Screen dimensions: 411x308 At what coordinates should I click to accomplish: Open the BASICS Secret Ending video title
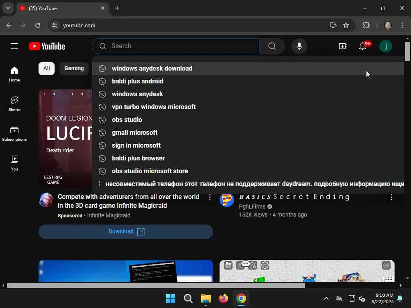pos(294,197)
